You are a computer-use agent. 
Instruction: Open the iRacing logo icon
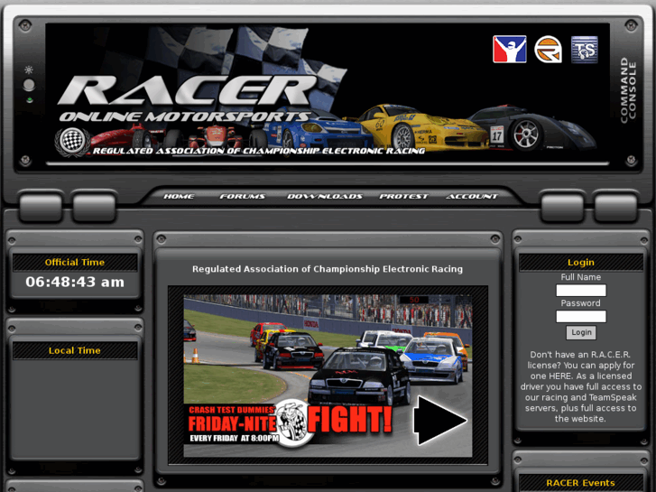tap(509, 50)
